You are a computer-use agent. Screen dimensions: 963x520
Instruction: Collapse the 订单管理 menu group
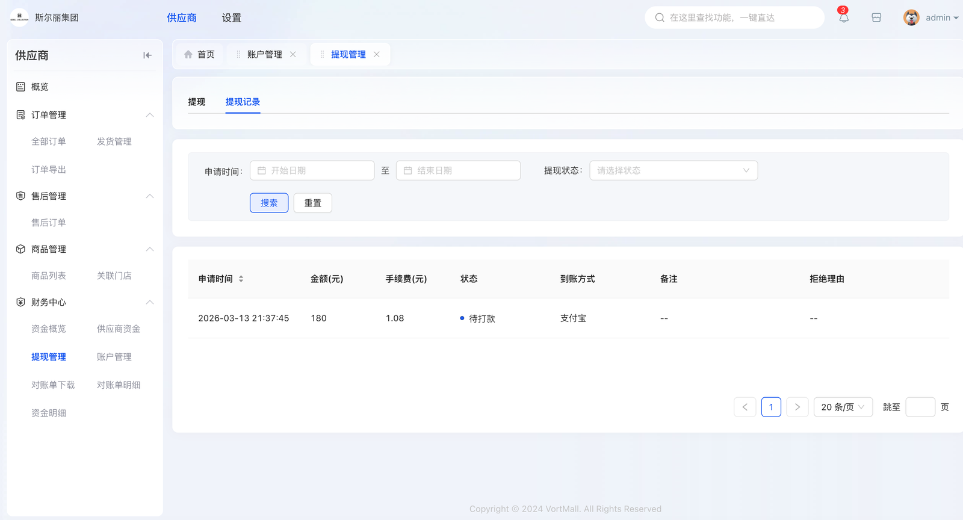click(x=149, y=115)
